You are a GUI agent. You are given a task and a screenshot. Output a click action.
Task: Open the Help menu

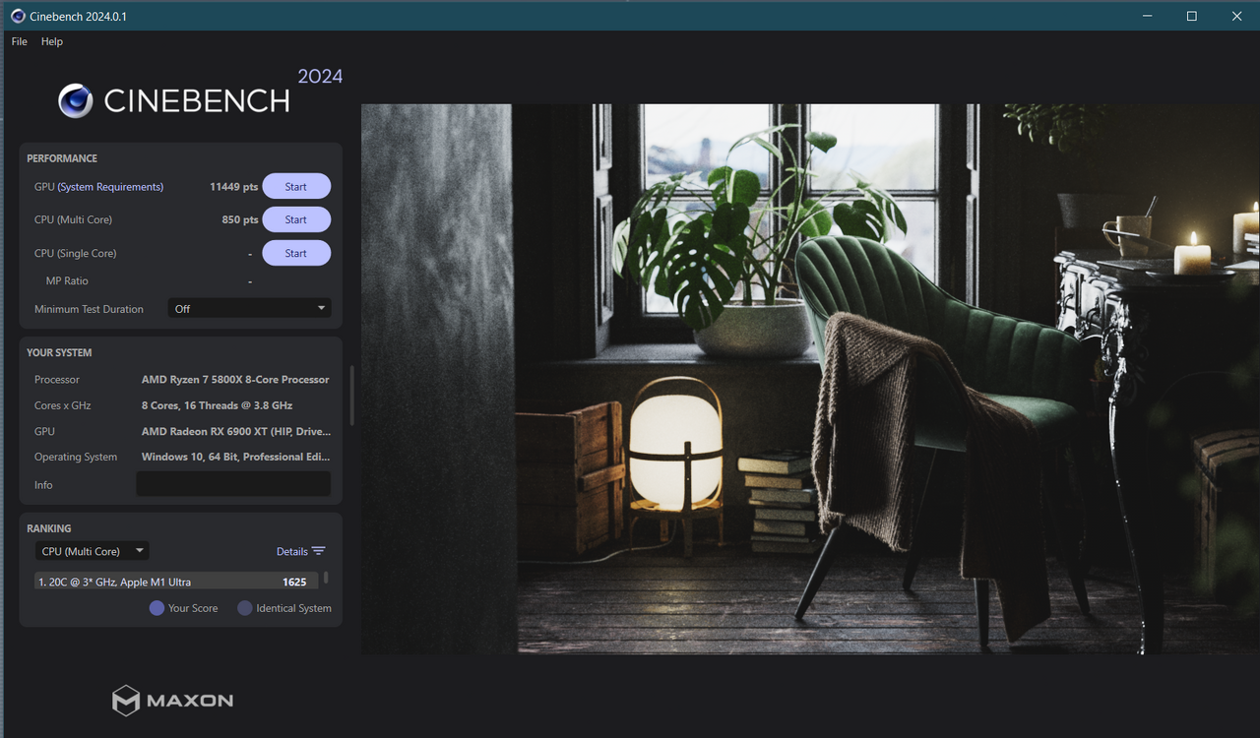tap(52, 41)
